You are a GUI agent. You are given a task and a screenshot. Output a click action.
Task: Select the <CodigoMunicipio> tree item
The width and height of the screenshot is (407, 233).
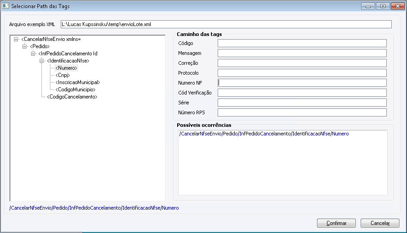click(x=75, y=90)
